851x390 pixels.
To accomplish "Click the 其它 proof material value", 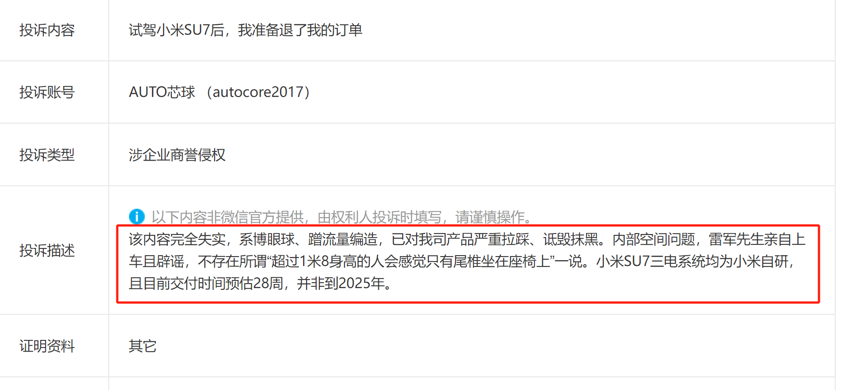I will [143, 346].
